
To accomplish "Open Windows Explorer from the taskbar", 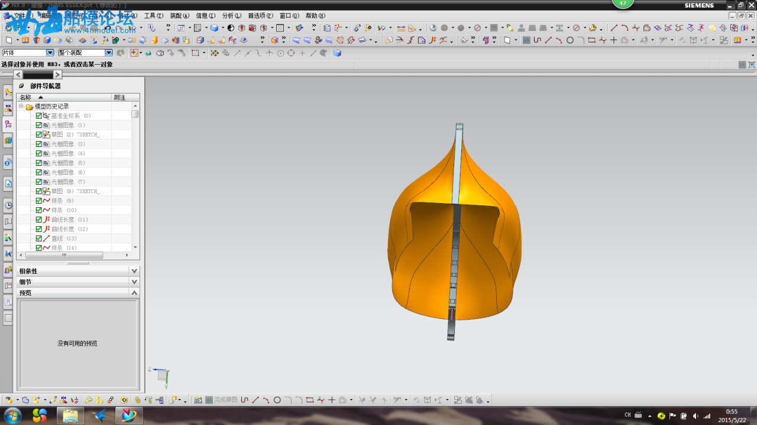I will 70,416.
